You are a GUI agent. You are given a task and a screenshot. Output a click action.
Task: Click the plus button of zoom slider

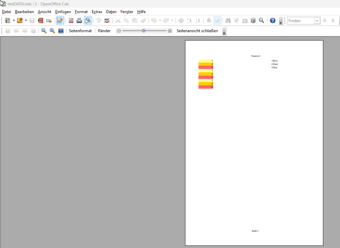(170, 31)
